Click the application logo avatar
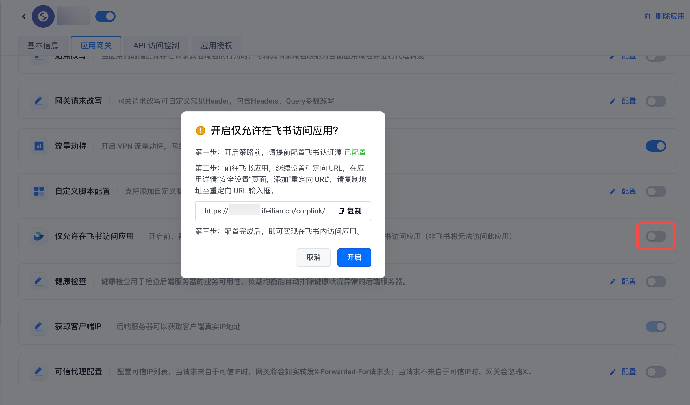This screenshot has height=405, width=690. coord(43,16)
